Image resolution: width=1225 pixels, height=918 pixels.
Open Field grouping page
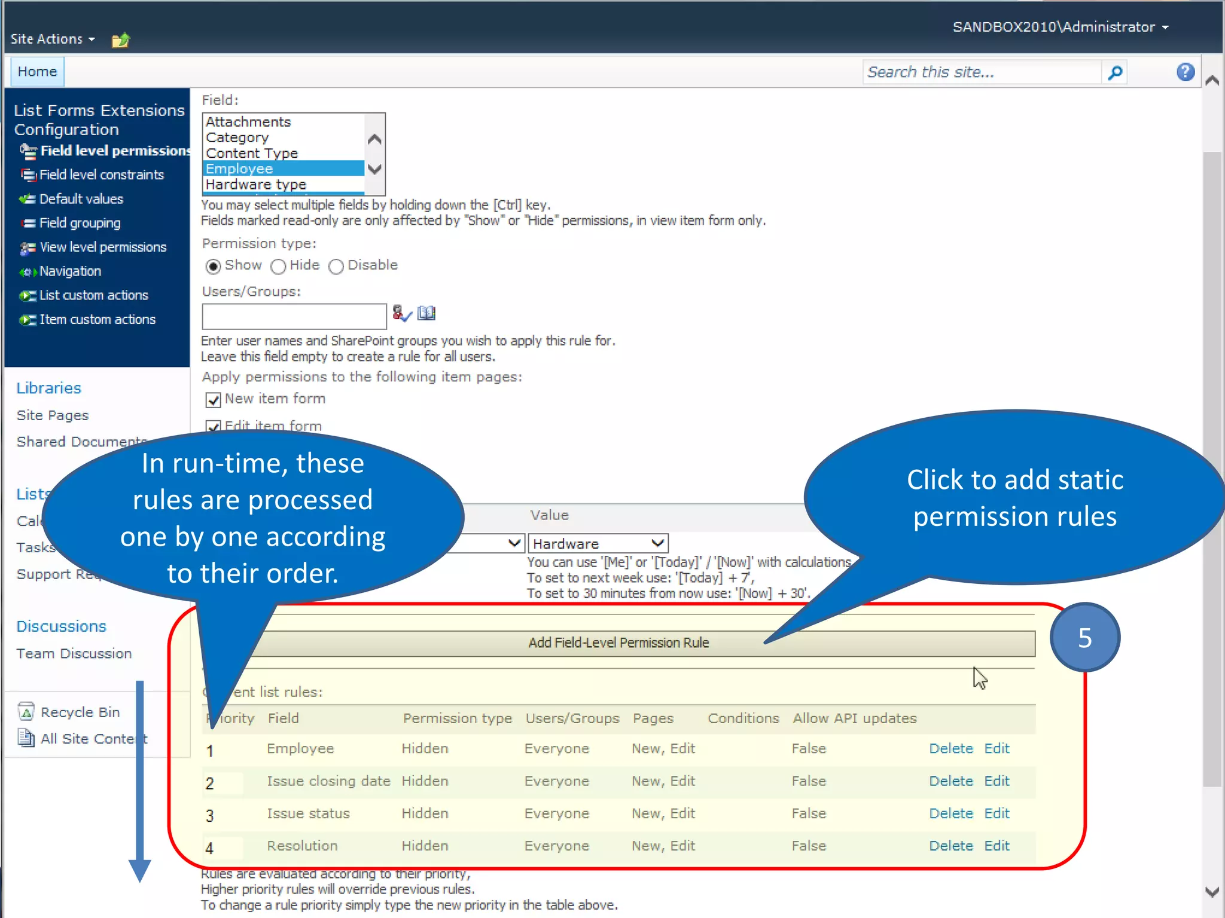tap(80, 224)
